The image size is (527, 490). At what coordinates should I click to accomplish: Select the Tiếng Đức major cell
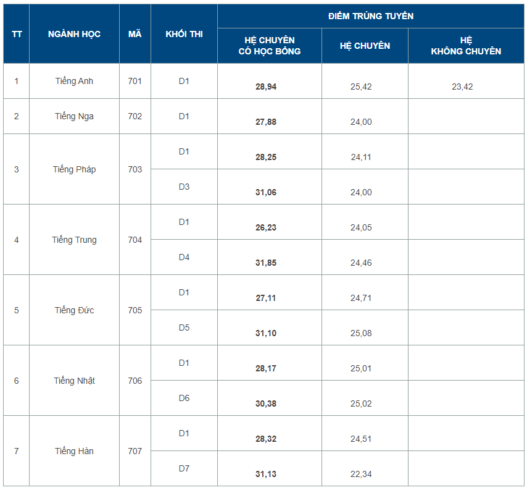pos(74,310)
